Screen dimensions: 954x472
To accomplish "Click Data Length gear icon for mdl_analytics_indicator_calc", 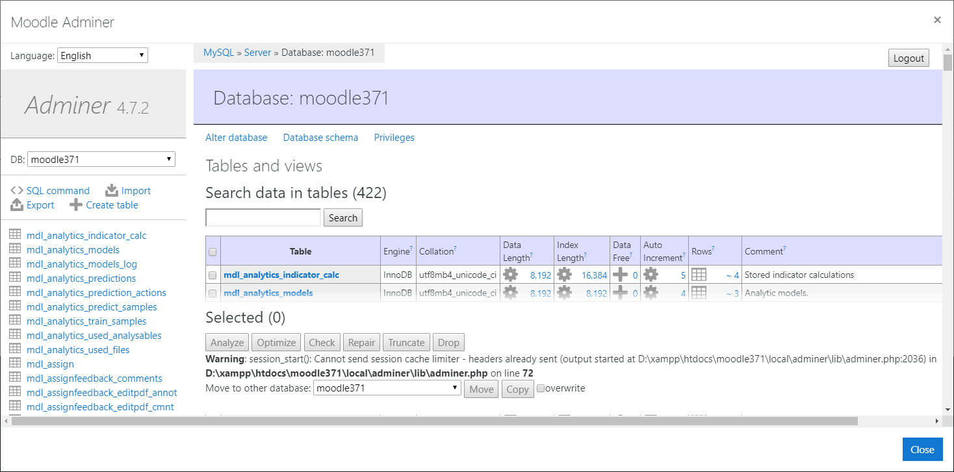I will point(511,275).
